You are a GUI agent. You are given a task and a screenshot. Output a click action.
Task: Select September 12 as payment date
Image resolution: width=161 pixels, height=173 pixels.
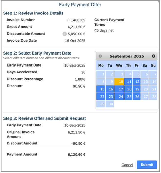point(136,82)
